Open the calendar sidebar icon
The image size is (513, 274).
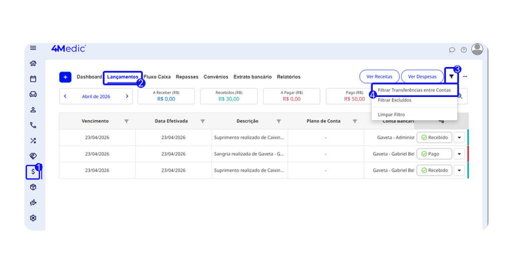pos(33,79)
